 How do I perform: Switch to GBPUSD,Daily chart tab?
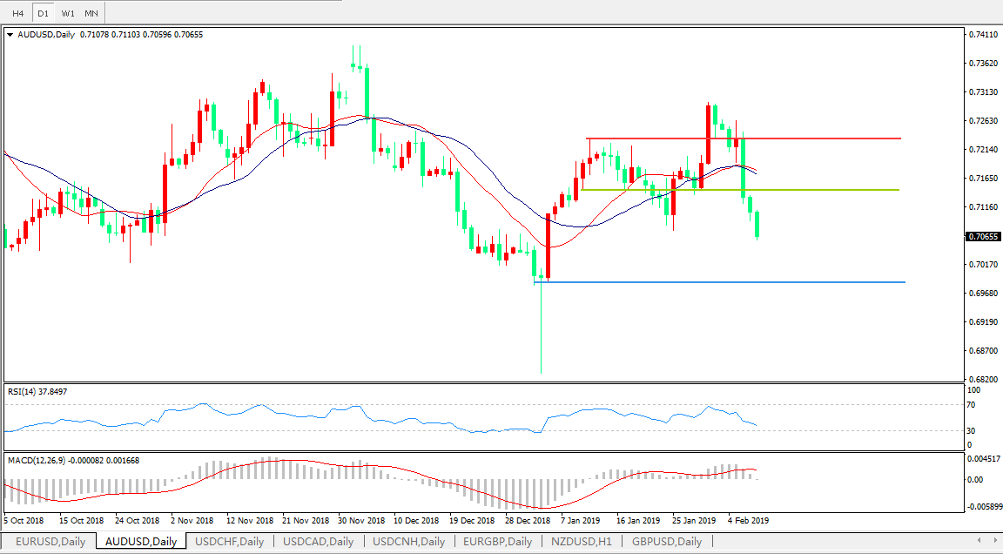667,542
